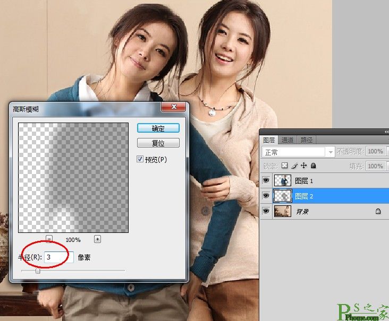The width and height of the screenshot is (389, 321).
Task: Lock transparent pixels icon
Action: [285, 166]
